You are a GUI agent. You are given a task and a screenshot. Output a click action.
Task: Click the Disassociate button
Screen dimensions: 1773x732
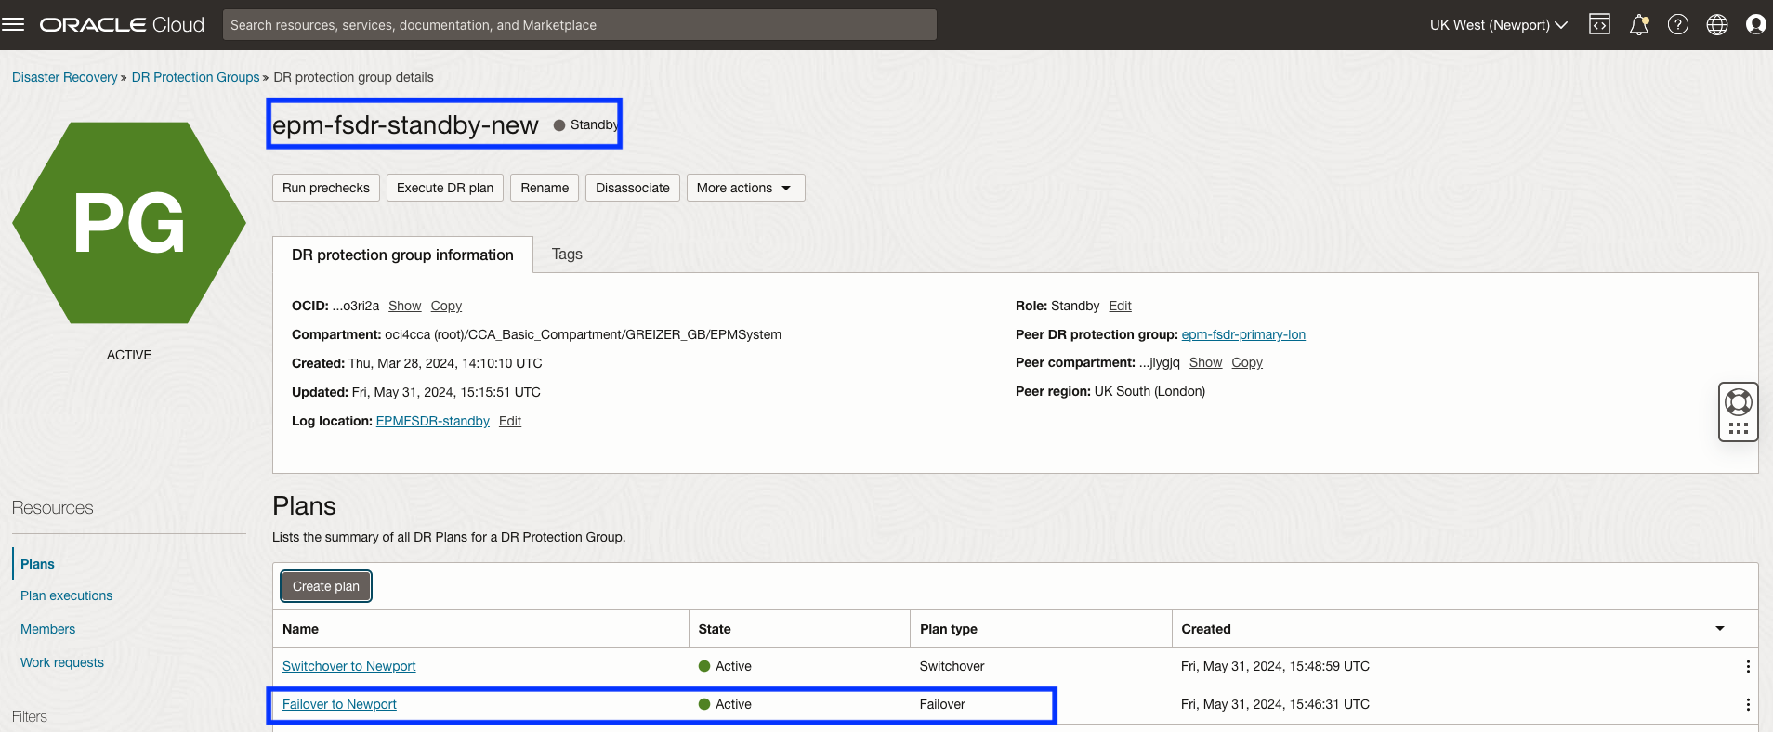point(633,188)
